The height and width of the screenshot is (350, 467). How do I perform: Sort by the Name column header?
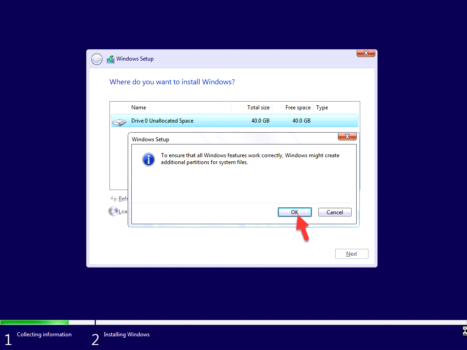(x=139, y=108)
